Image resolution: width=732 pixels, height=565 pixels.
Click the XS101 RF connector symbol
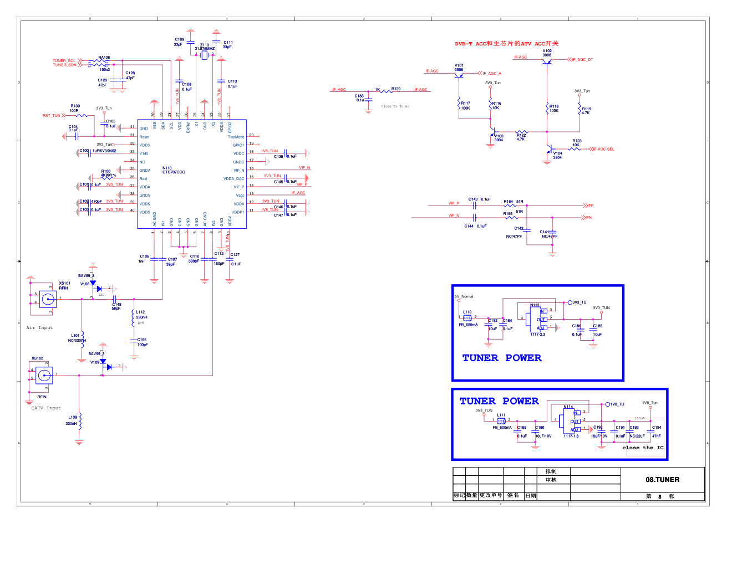pyautogui.click(x=48, y=300)
